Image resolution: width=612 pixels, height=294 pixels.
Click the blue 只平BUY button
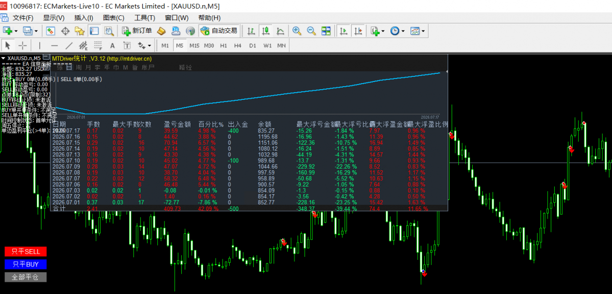(26, 264)
